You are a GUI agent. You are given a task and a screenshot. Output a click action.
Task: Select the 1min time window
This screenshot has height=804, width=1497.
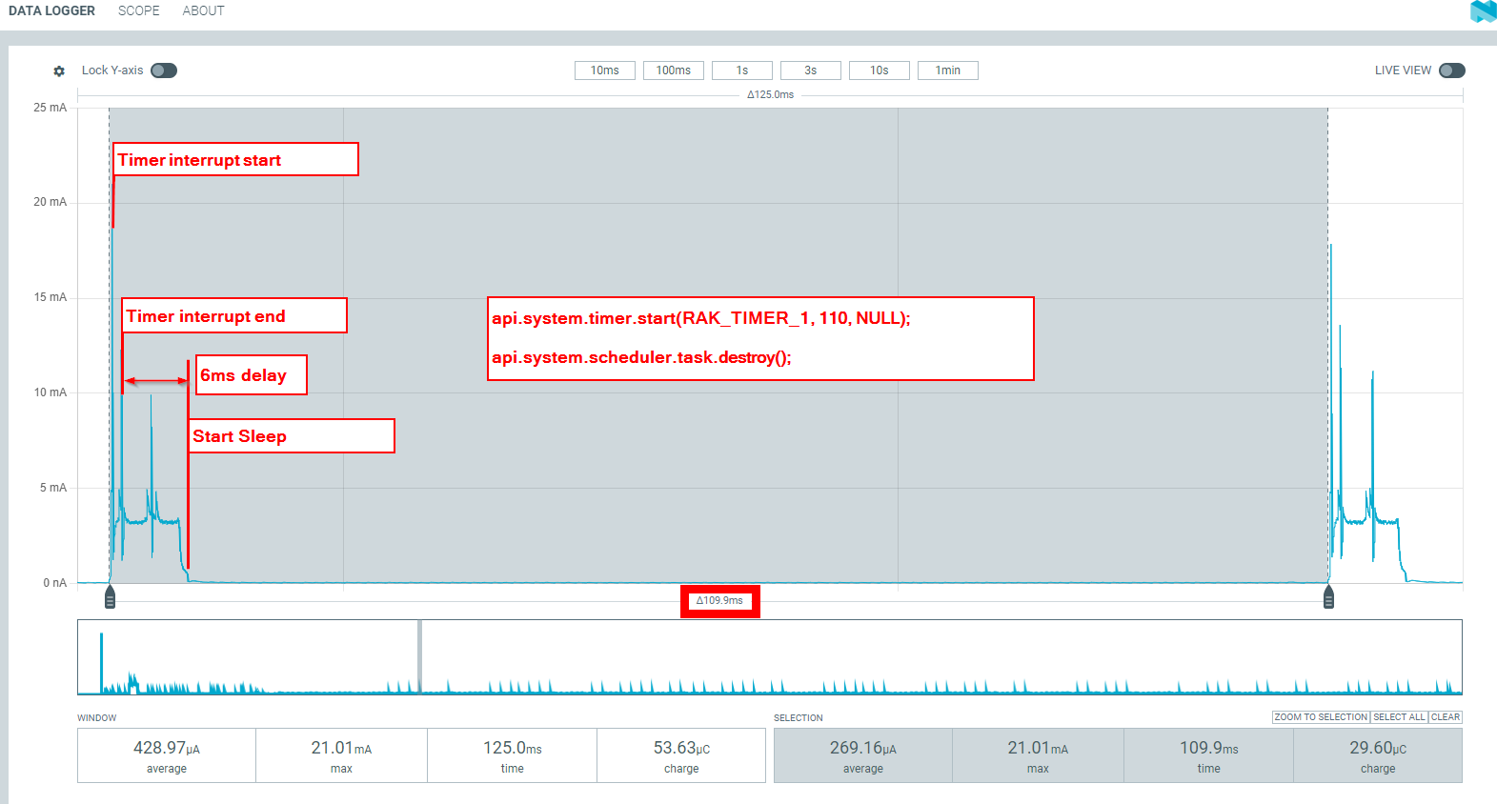tap(947, 70)
